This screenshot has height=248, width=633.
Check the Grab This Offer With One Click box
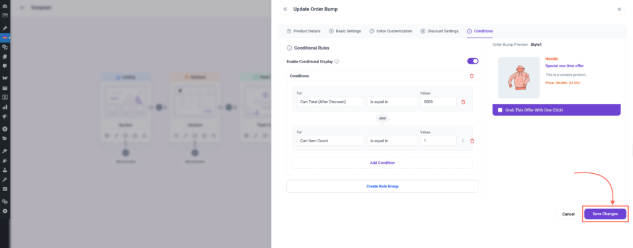(x=500, y=109)
